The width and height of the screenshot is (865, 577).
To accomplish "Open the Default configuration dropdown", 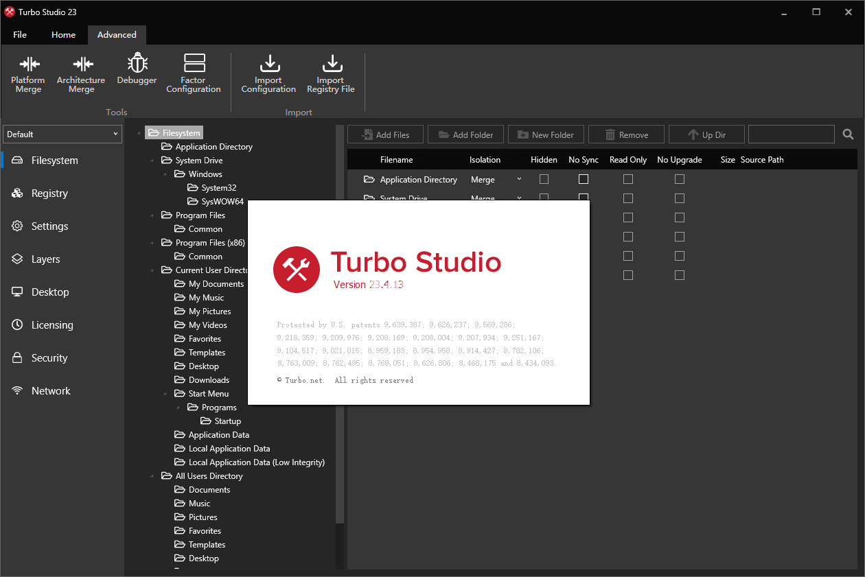I will coord(62,134).
